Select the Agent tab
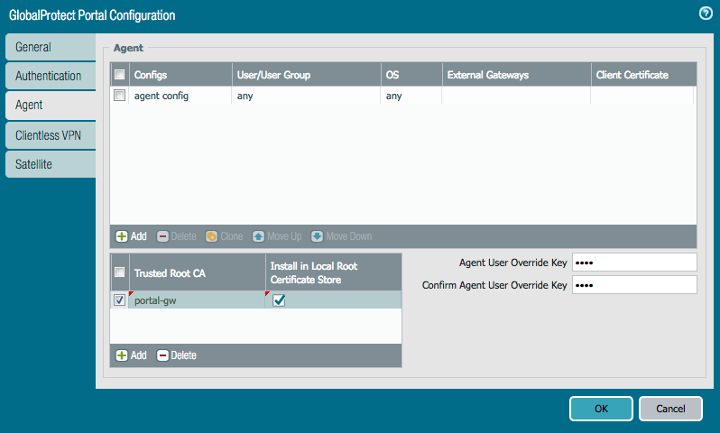 tap(51, 106)
